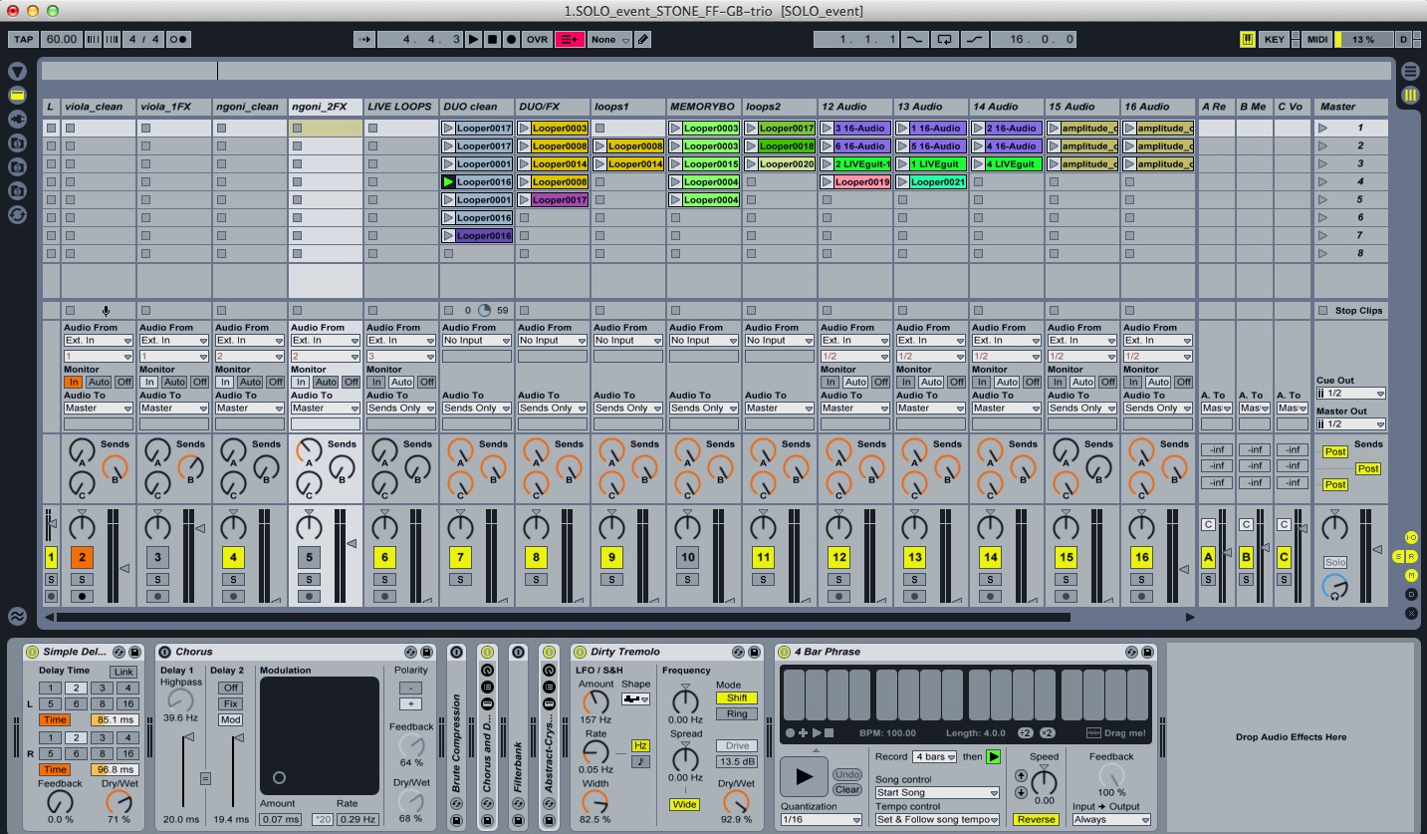The height and width of the screenshot is (834, 1427).
Task: Open looper Quantization 1/16 dropdown
Action: 821,820
